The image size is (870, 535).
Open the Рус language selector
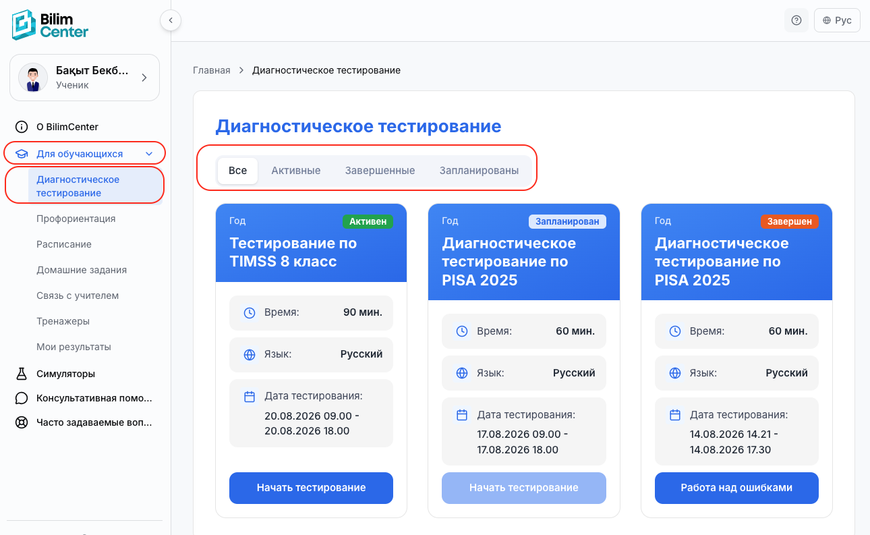[x=837, y=20]
